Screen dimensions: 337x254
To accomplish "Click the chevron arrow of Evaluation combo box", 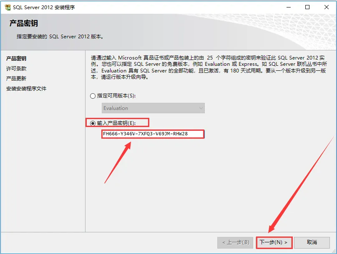I will click(201, 108).
